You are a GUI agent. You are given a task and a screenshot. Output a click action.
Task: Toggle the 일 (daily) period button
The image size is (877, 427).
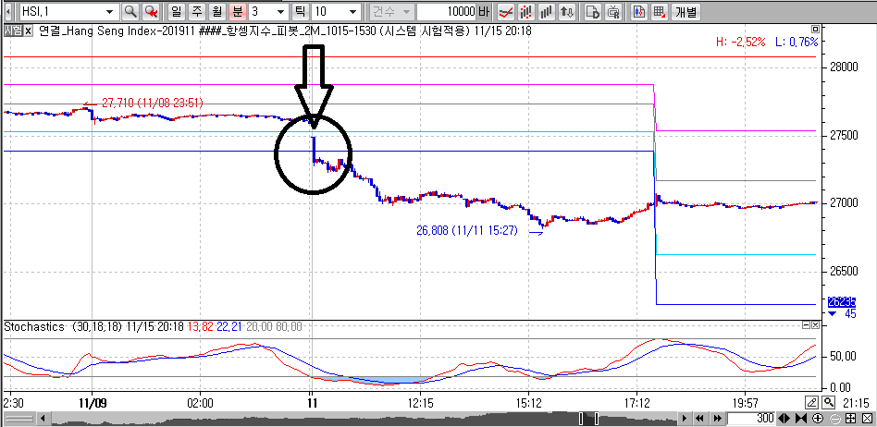click(177, 12)
